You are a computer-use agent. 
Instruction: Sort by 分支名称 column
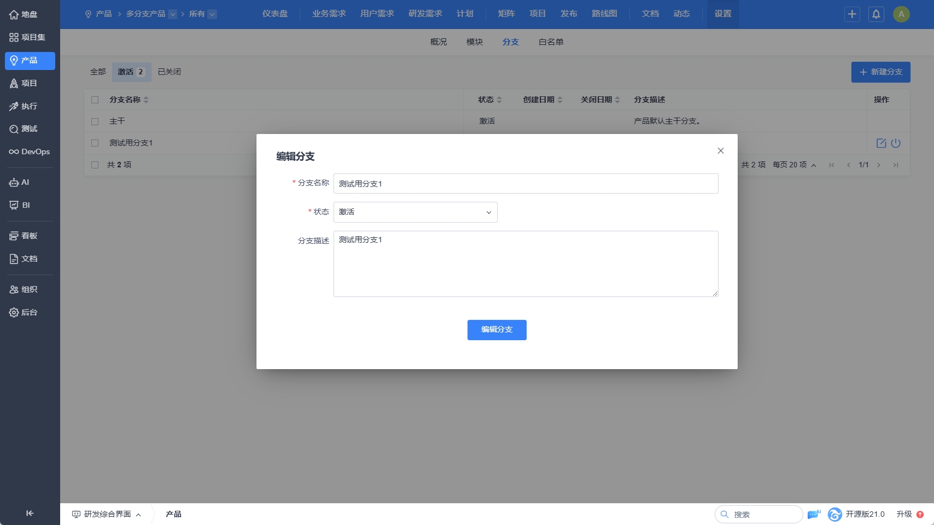point(129,100)
